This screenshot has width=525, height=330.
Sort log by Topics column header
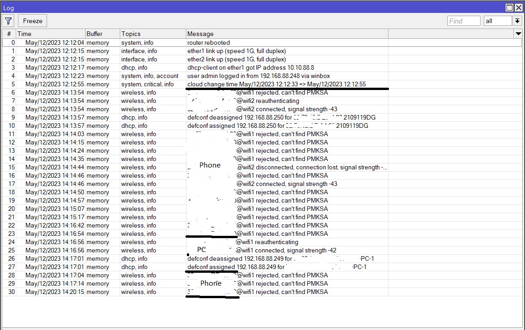[x=153, y=34]
